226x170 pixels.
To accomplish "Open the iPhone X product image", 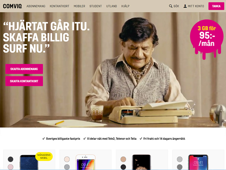I will click(x=198, y=162).
